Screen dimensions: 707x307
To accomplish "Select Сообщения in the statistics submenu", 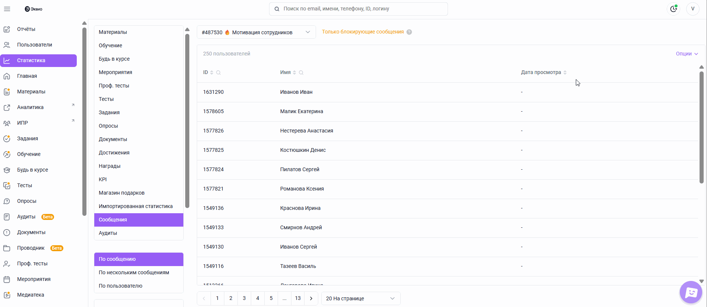I will click(x=139, y=220).
